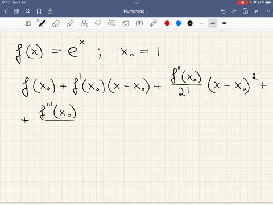Go back with the left chevron
This screenshot has width=273, height=205.
tap(5, 11)
